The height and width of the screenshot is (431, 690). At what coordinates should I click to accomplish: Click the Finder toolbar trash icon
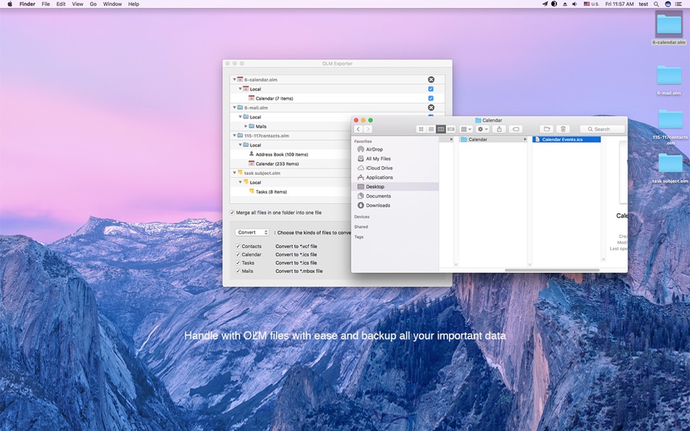pos(563,129)
